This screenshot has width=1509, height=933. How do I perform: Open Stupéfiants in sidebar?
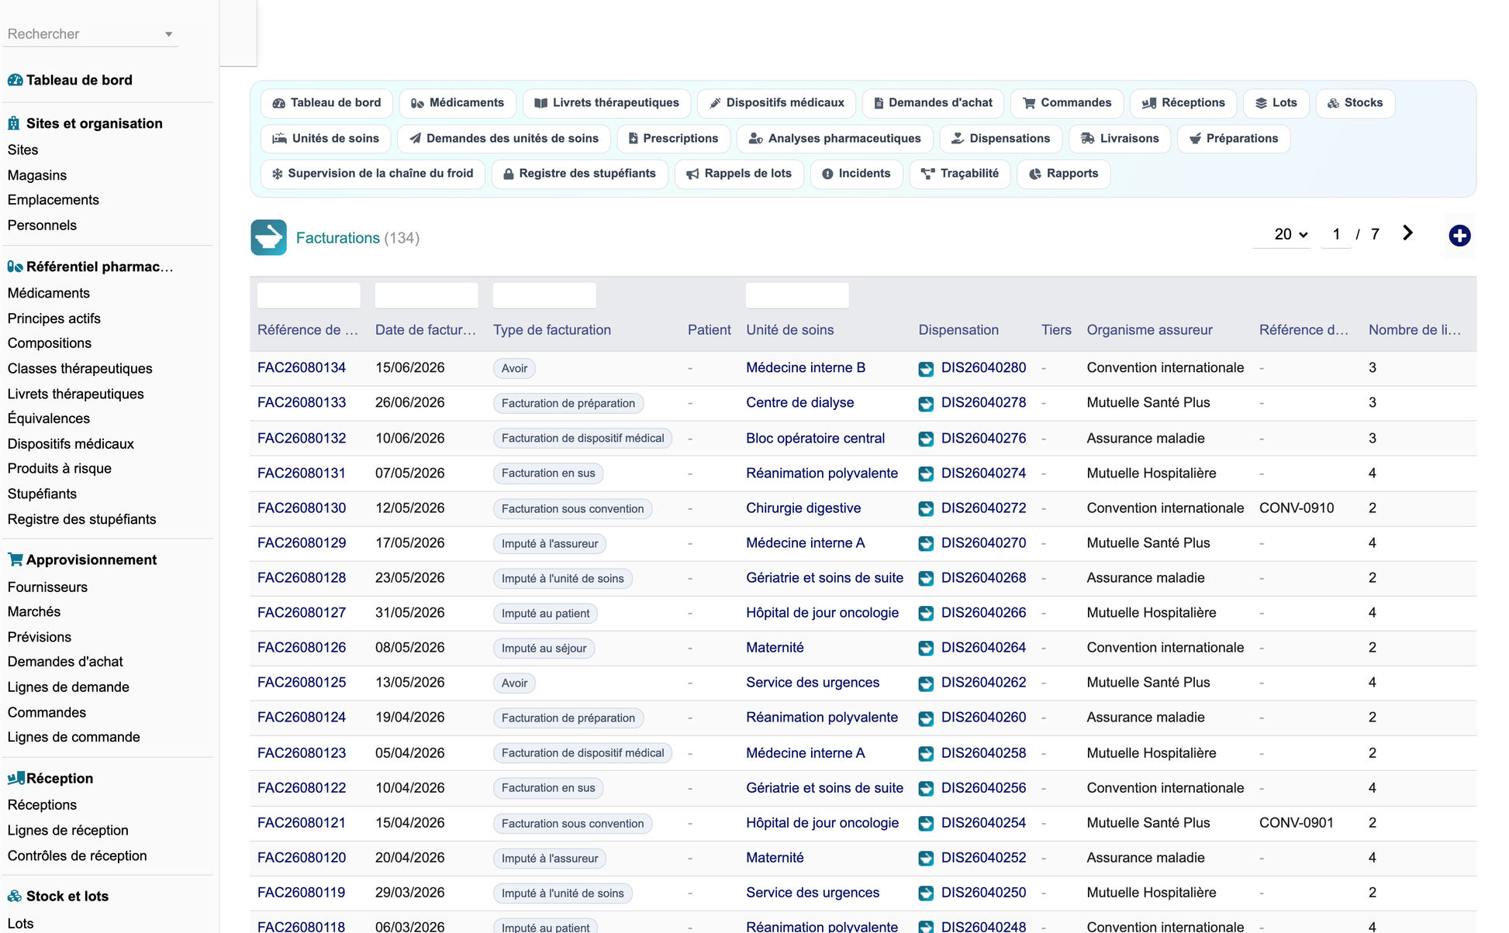(x=42, y=494)
